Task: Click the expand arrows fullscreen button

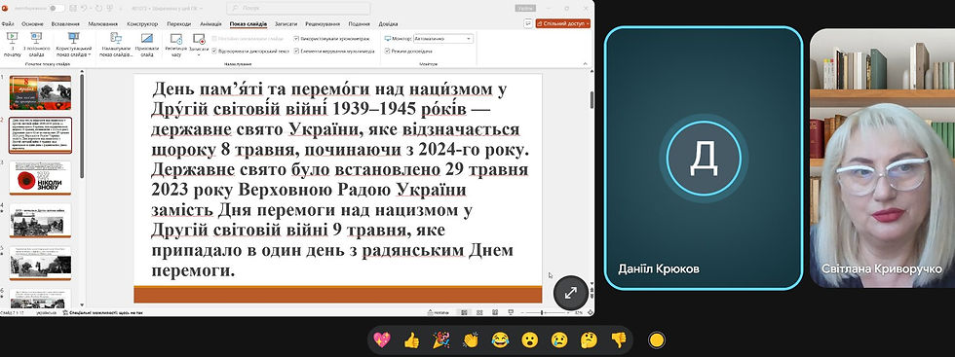Action: [571, 293]
